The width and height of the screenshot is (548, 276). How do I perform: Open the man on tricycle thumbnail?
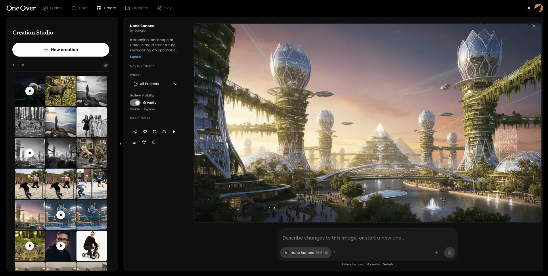click(x=92, y=246)
